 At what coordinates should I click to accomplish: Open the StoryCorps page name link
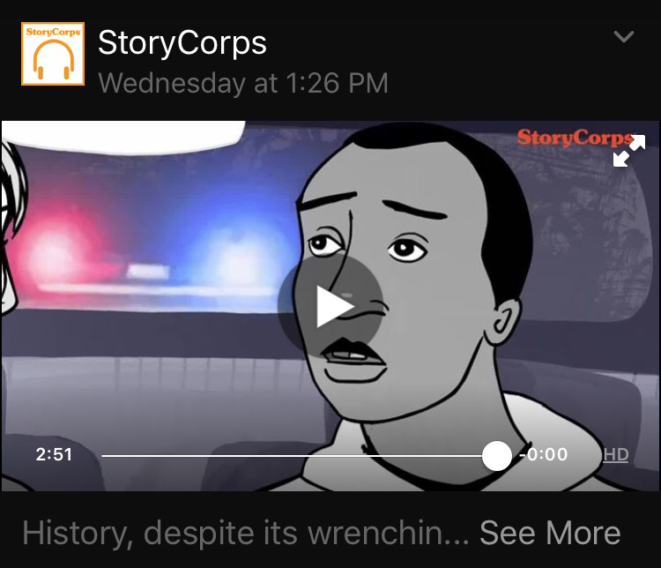(x=182, y=43)
